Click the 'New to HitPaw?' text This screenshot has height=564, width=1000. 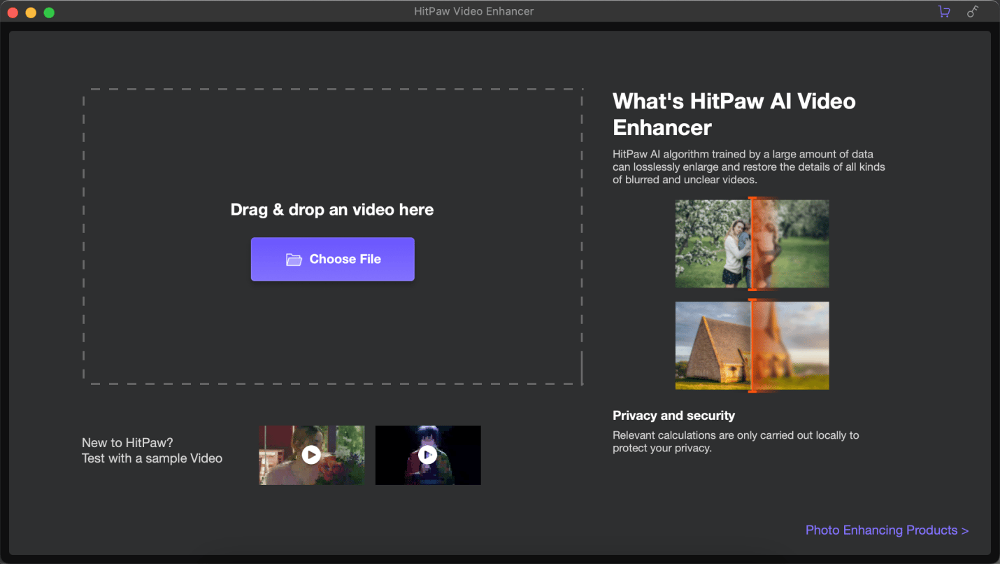click(127, 443)
